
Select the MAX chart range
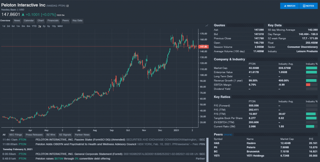(x=60, y=26)
